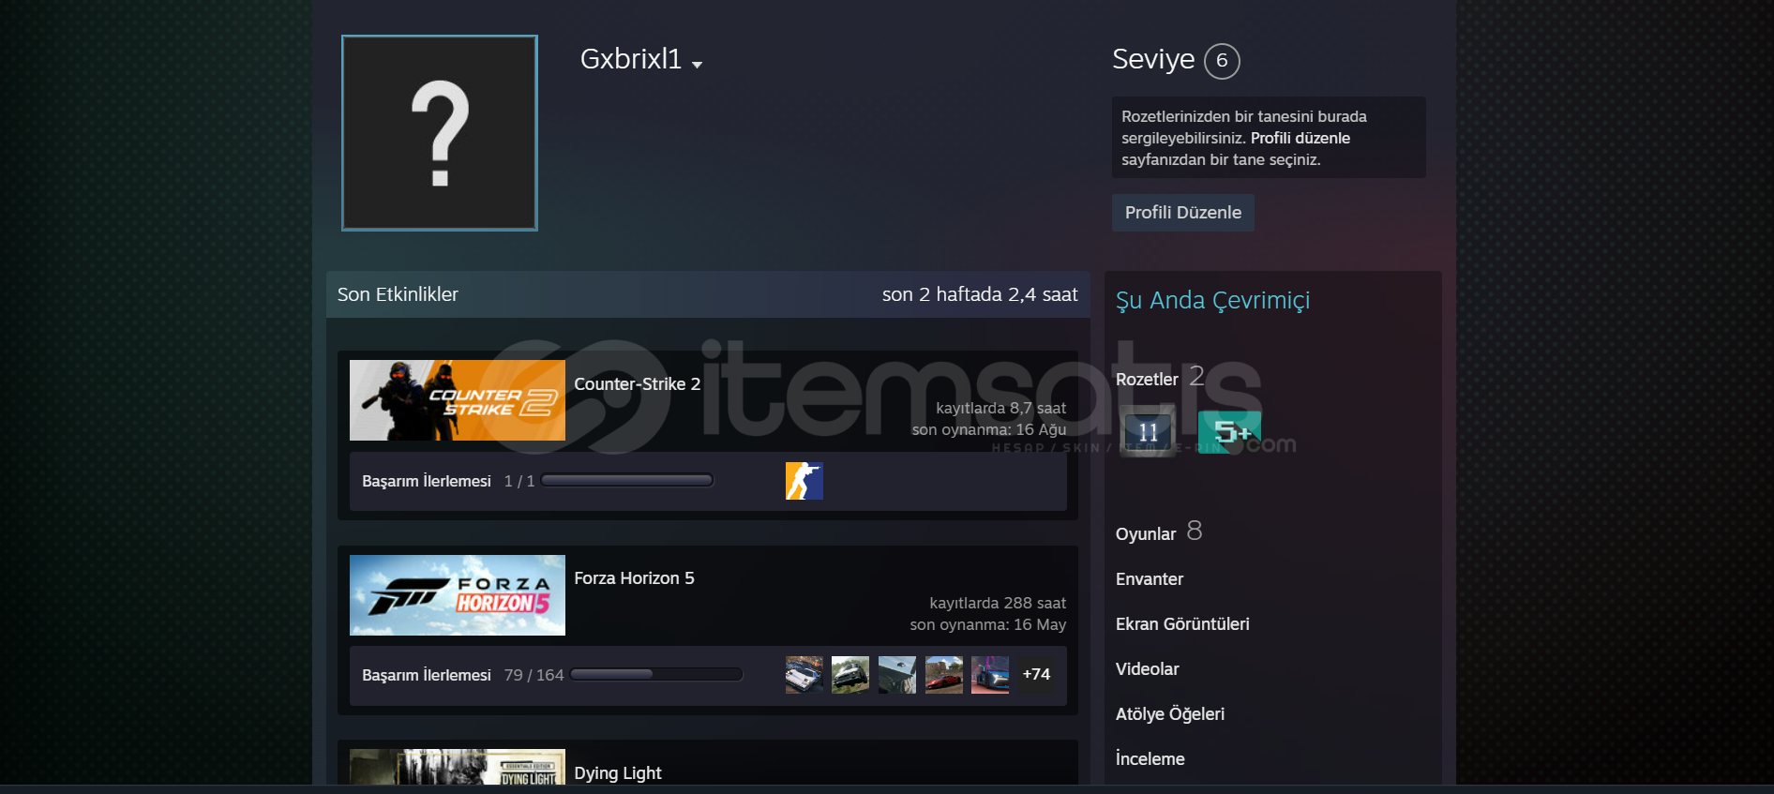
Task: Click third Forza achievement icon
Action: [897, 675]
